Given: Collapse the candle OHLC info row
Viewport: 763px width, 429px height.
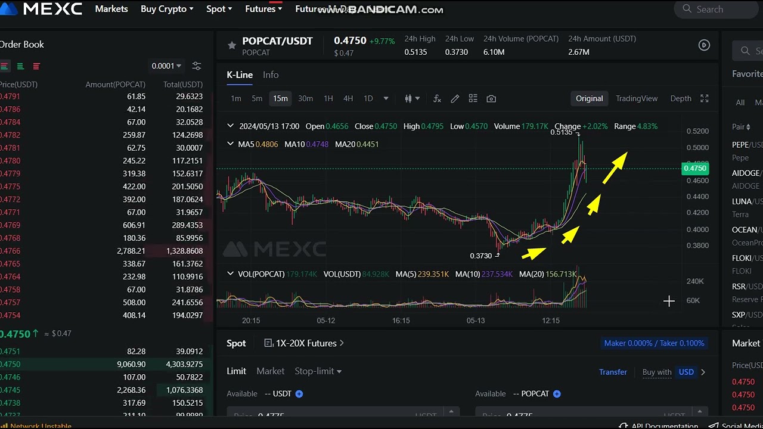Looking at the screenshot, I should 230,126.
